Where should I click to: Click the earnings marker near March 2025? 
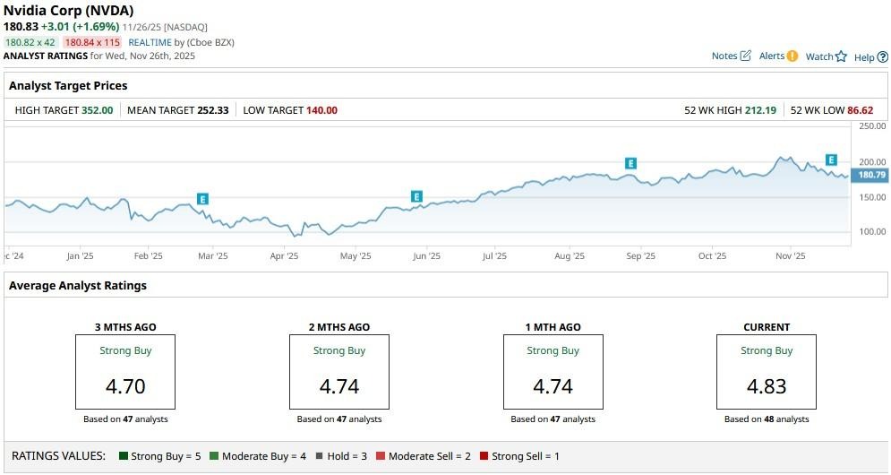pos(202,199)
